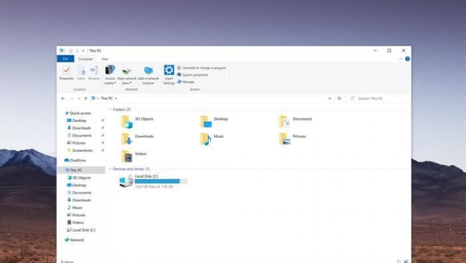
Task: Select Network in the navigation pane
Action: click(x=75, y=240)
